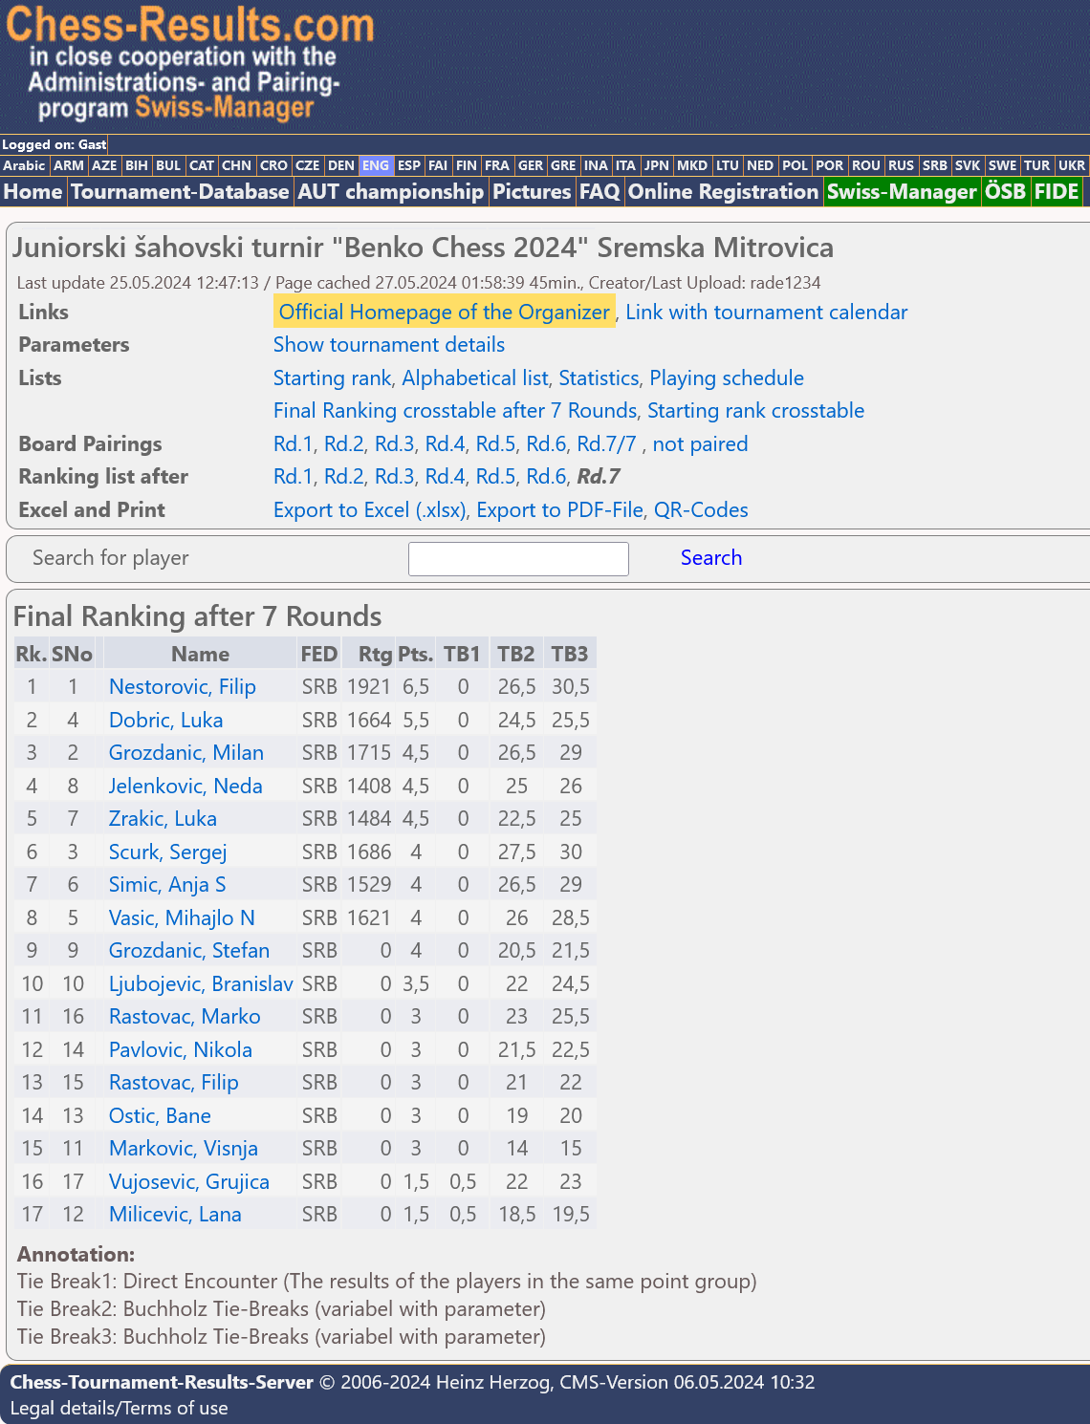Switch language to Arabic

(x=24, y=165)
